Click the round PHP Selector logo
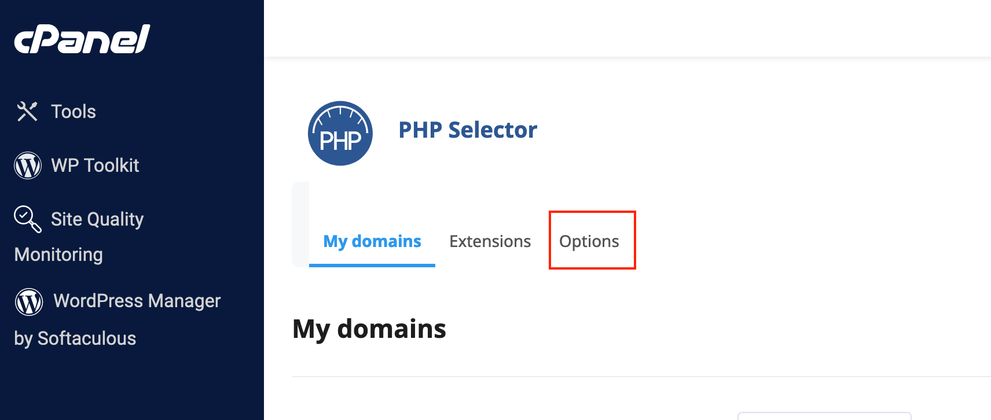991x420 pixels. point(340,134)
